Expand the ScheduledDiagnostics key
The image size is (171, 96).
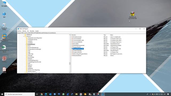click(x=25, y=60)
